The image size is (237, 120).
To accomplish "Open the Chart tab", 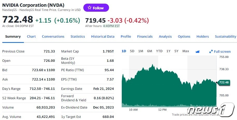I will coord(31,37).
